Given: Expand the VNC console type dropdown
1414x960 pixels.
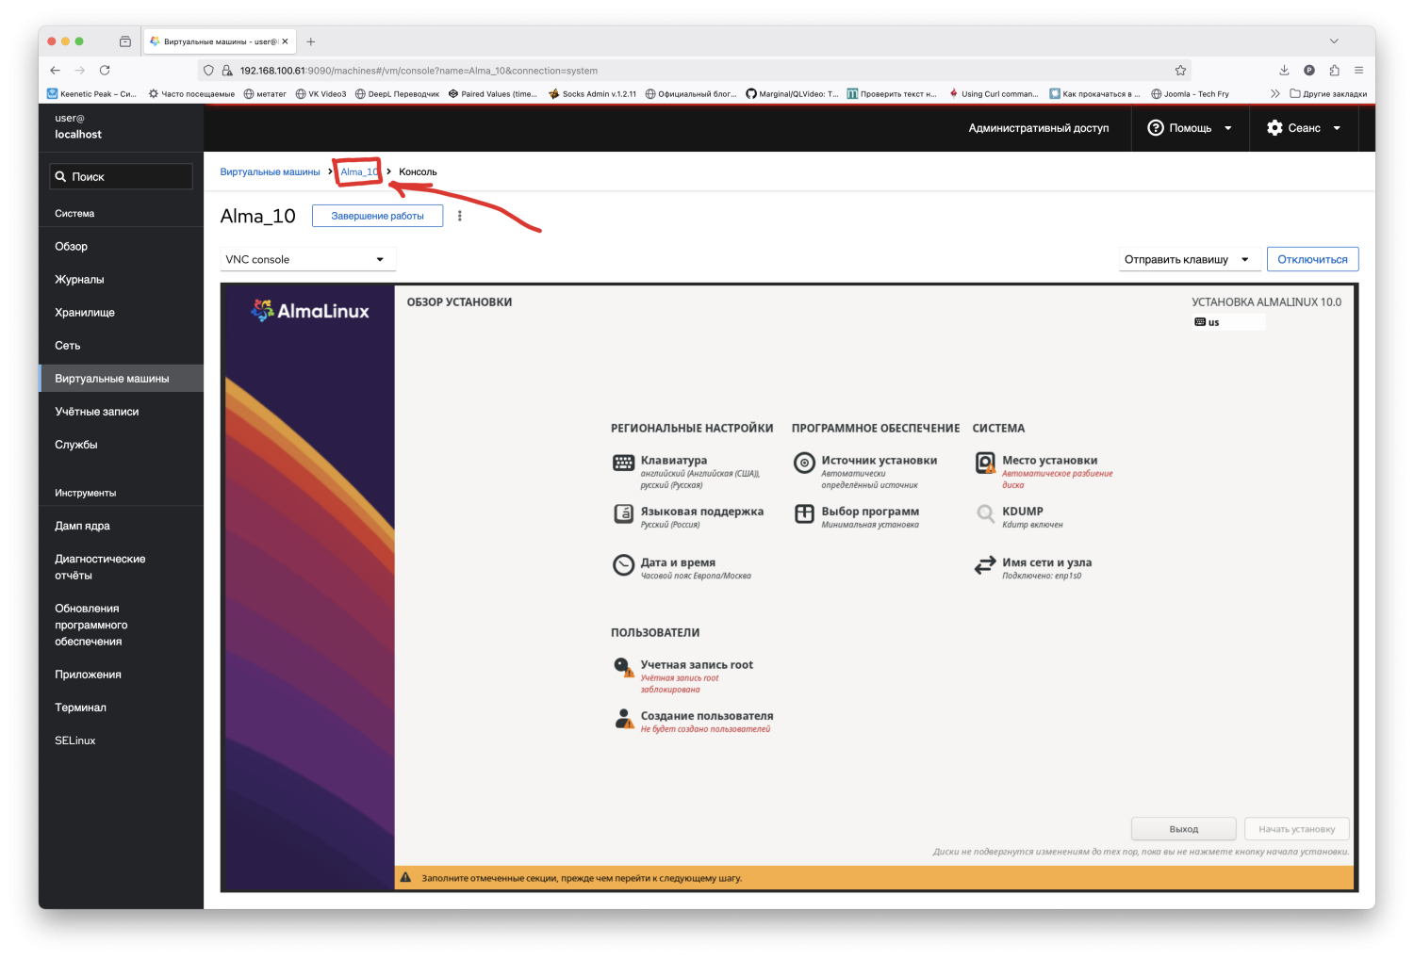Looking at the screenshot, I should click(x=307, y=260).
